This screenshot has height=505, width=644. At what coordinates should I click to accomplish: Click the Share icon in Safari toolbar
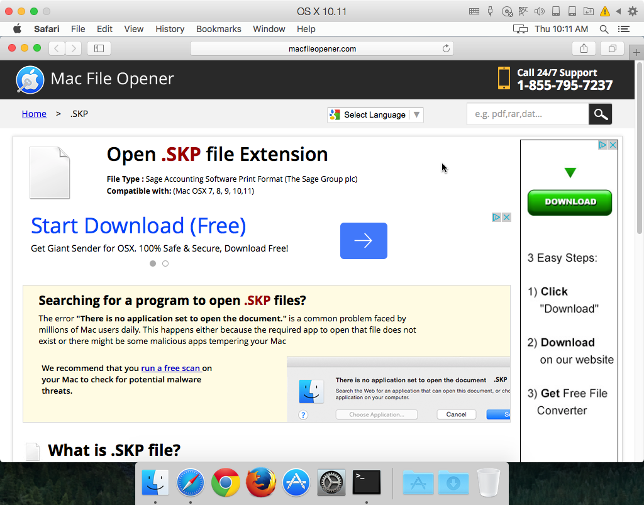tap(584, 48)
